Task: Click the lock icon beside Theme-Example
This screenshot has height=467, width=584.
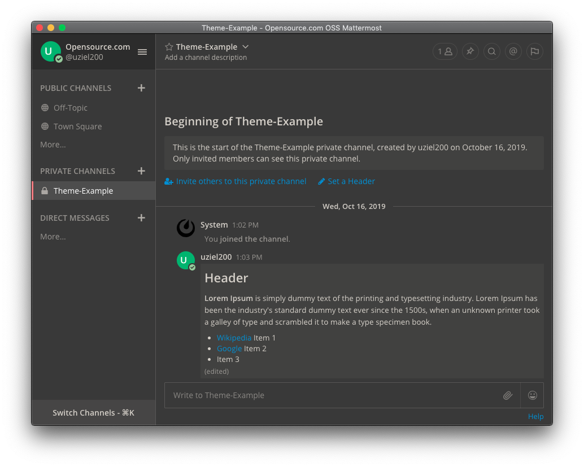Action: [45, 191]
